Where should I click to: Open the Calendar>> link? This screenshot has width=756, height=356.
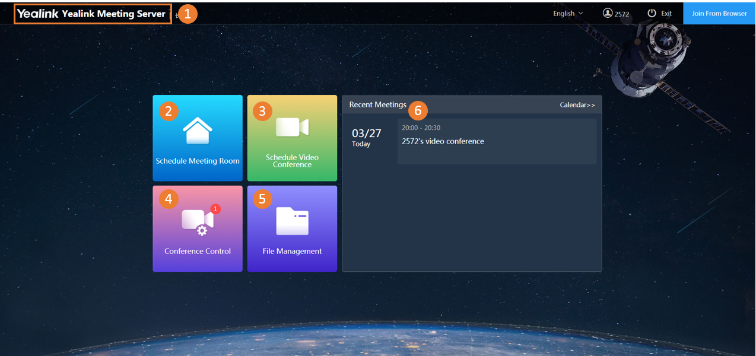point(577,105)
